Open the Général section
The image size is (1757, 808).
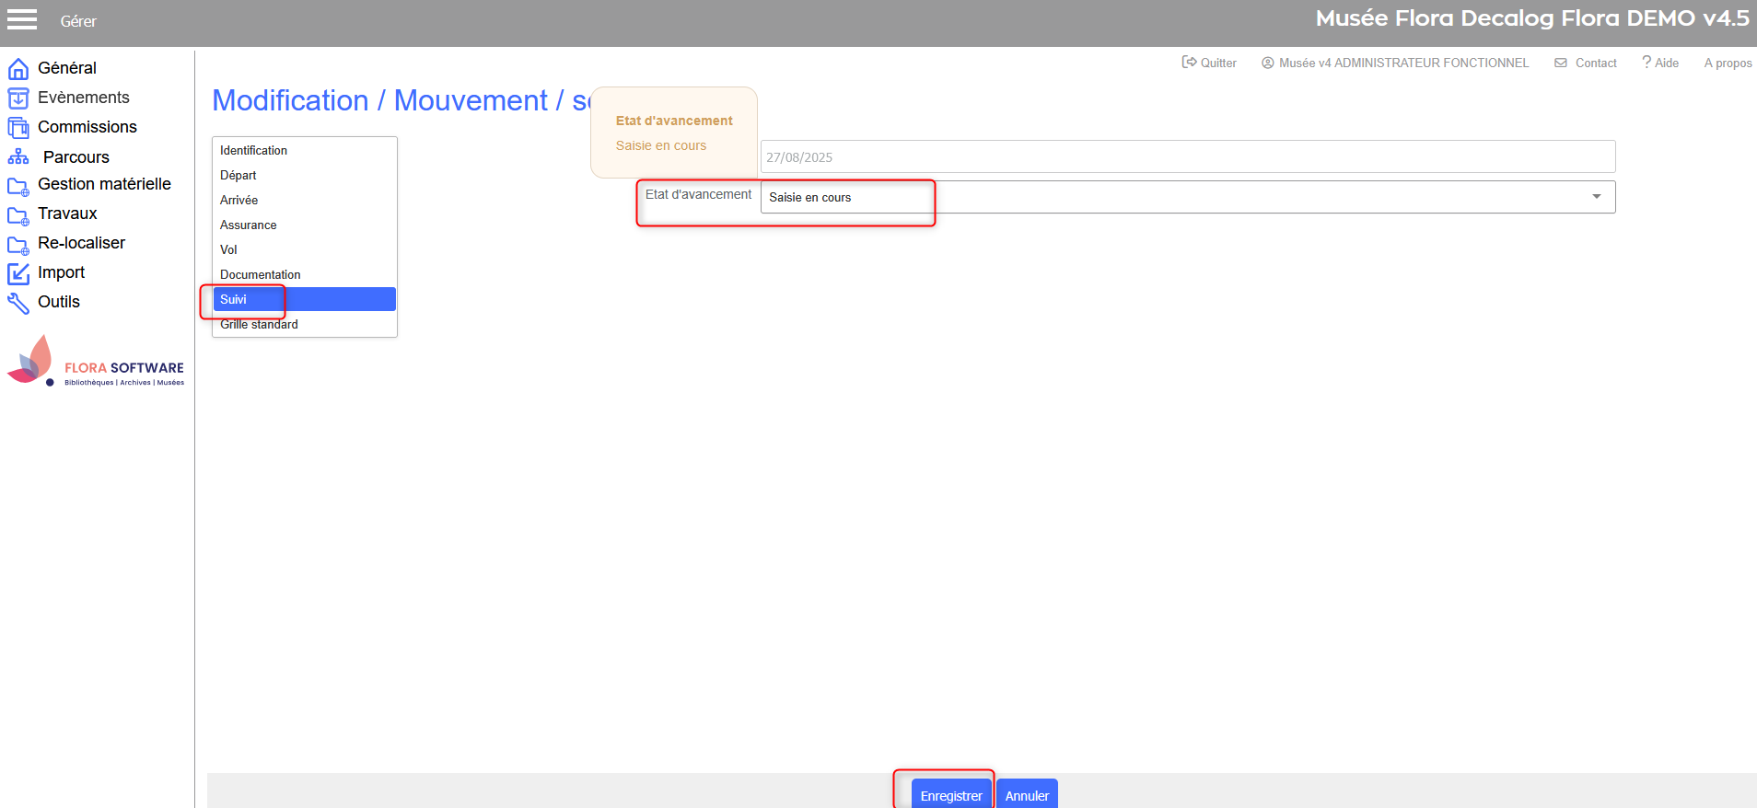click(67, 68)
